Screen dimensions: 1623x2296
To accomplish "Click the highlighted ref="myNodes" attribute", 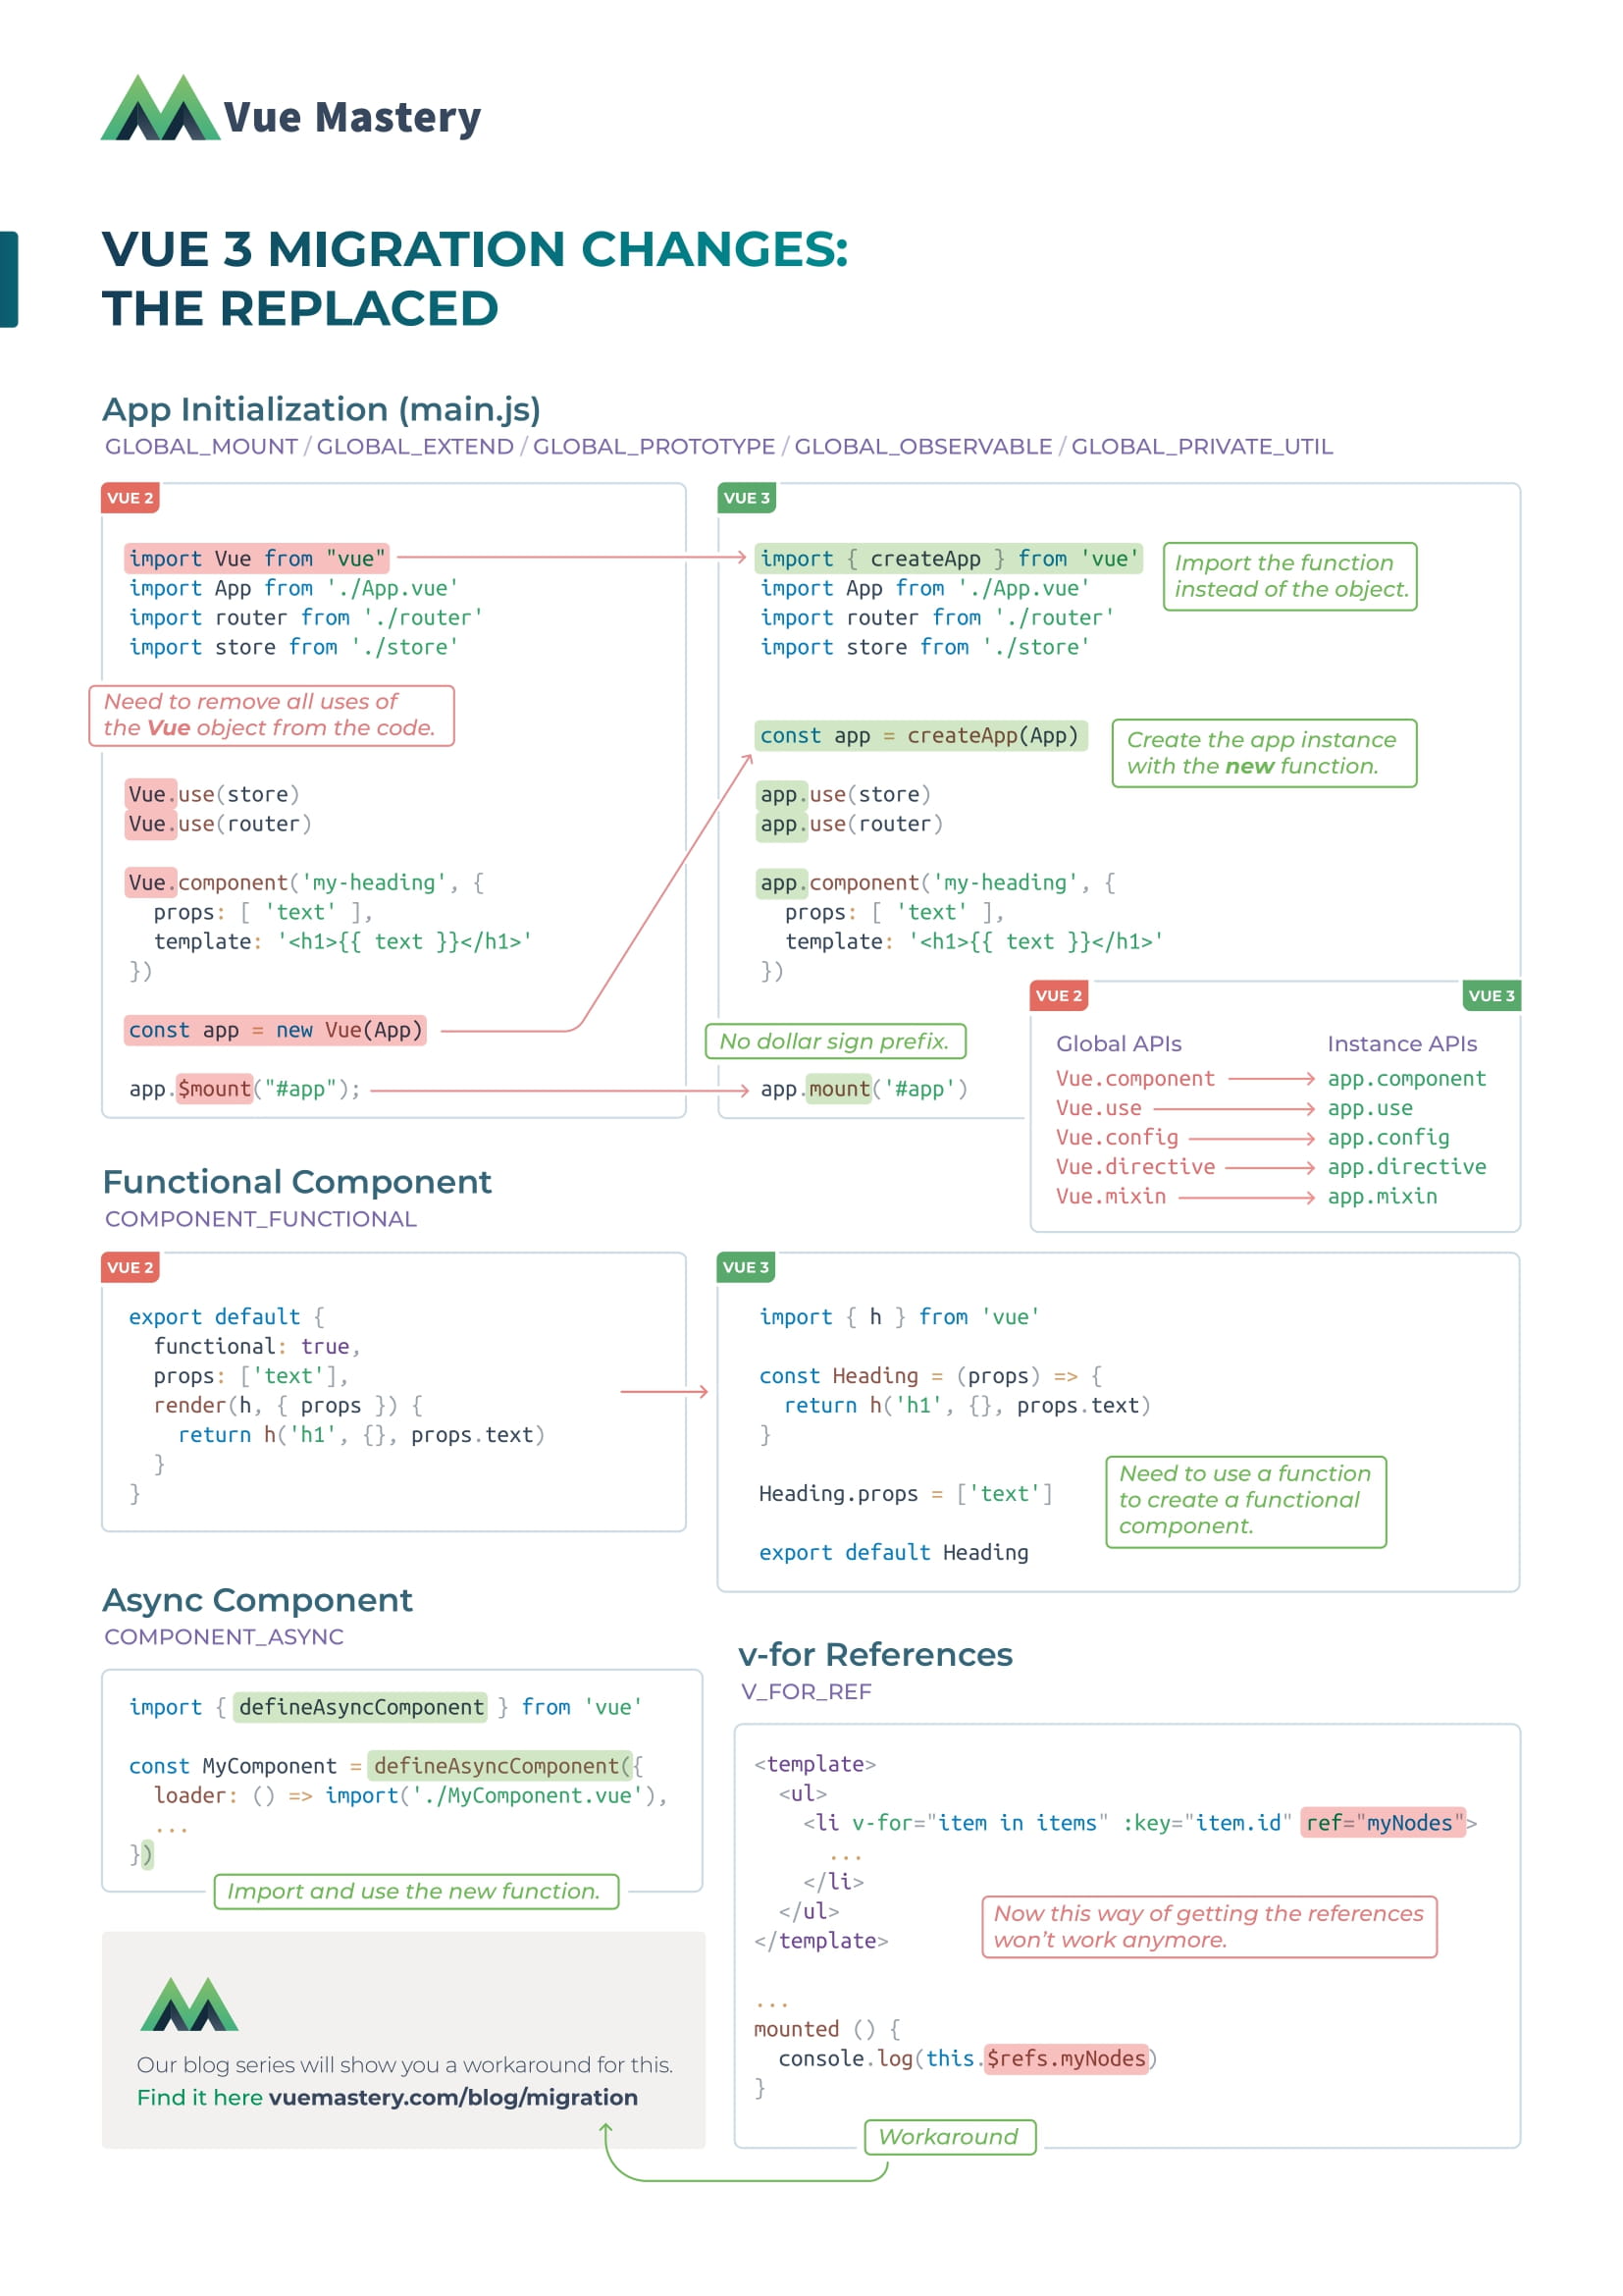I will (1385, 1823).
